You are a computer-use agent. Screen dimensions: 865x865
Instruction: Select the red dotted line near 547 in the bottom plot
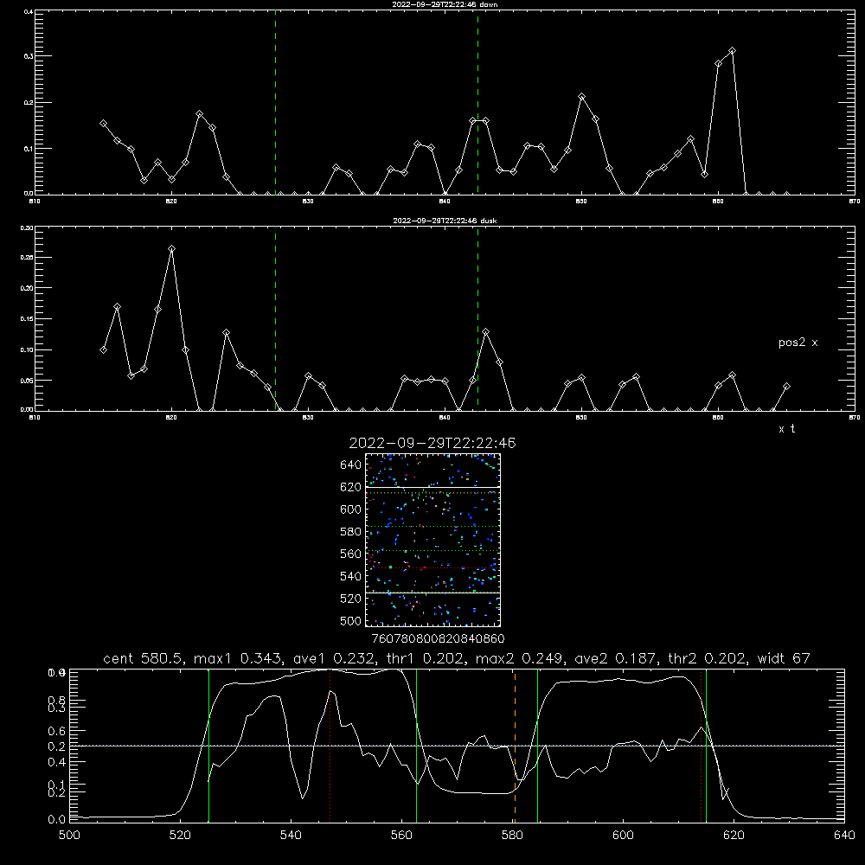(330, 746)
